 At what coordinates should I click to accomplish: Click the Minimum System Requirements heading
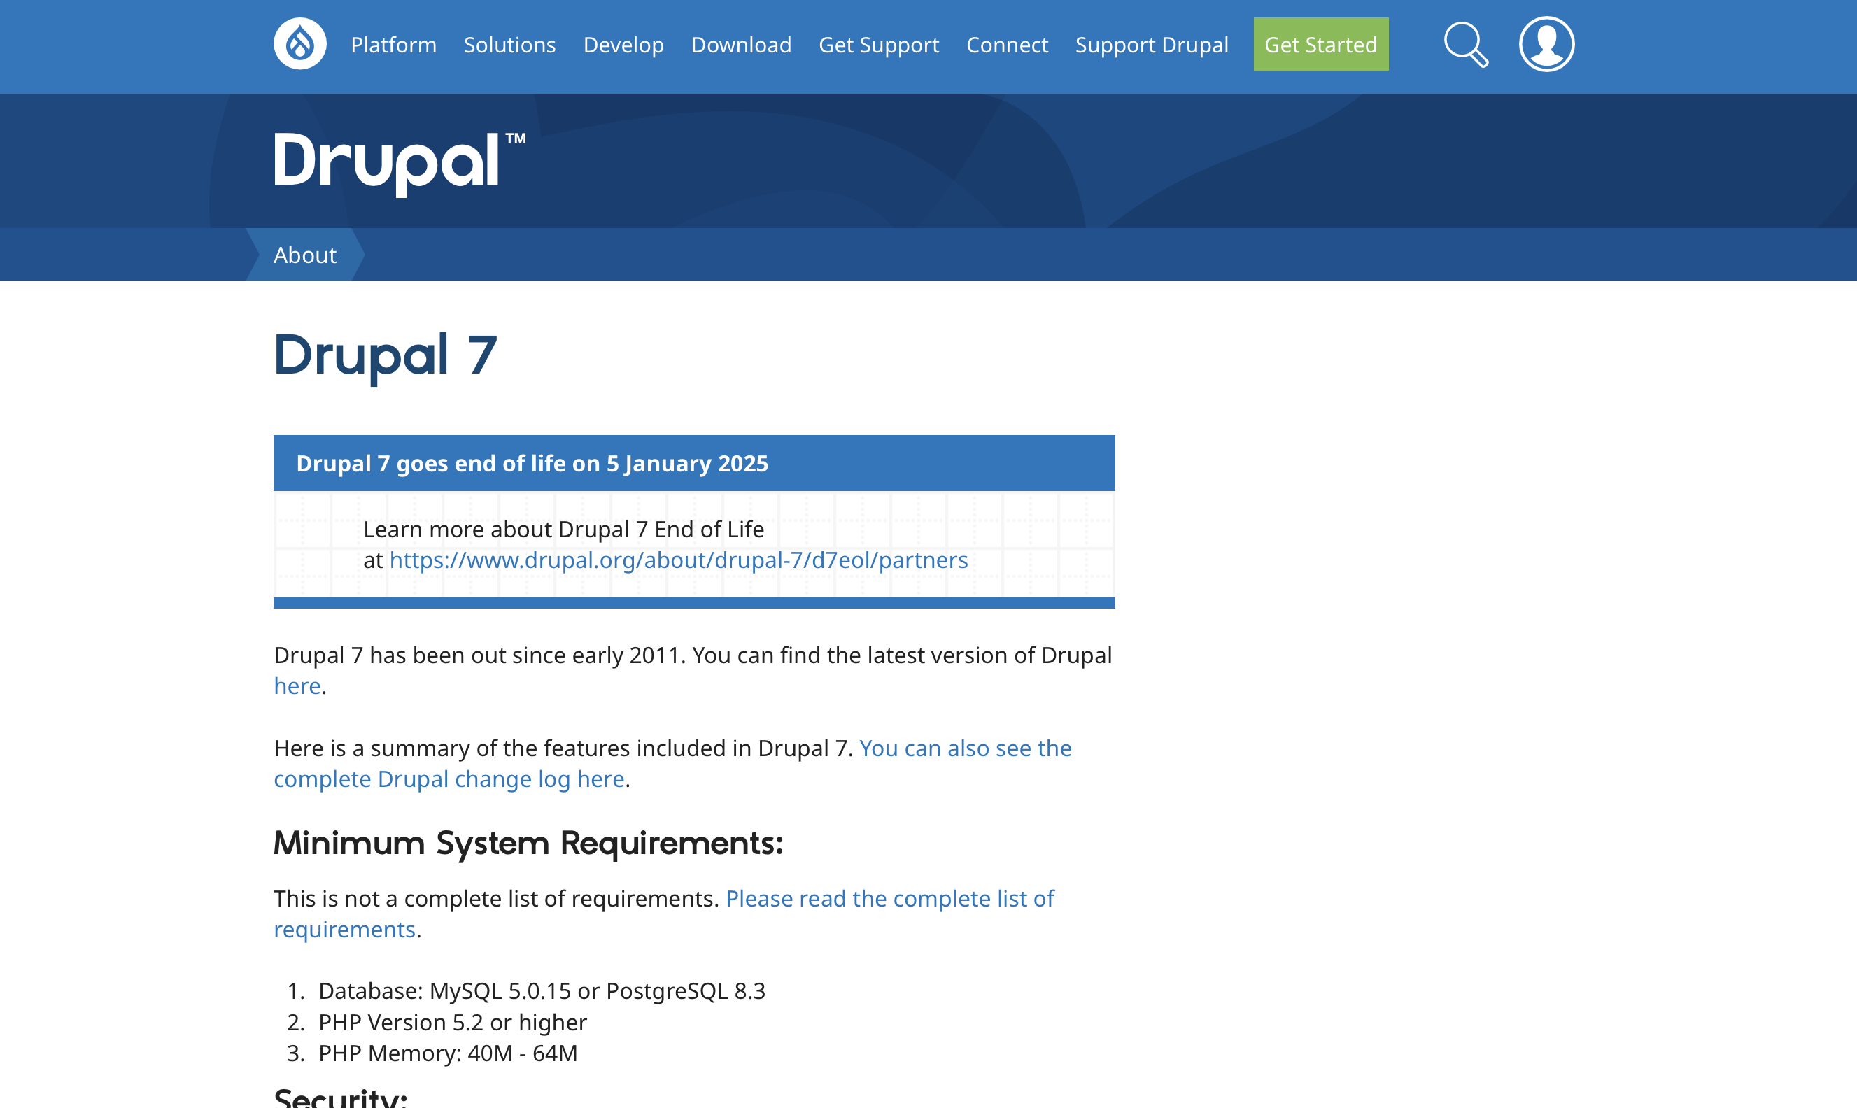528,844
